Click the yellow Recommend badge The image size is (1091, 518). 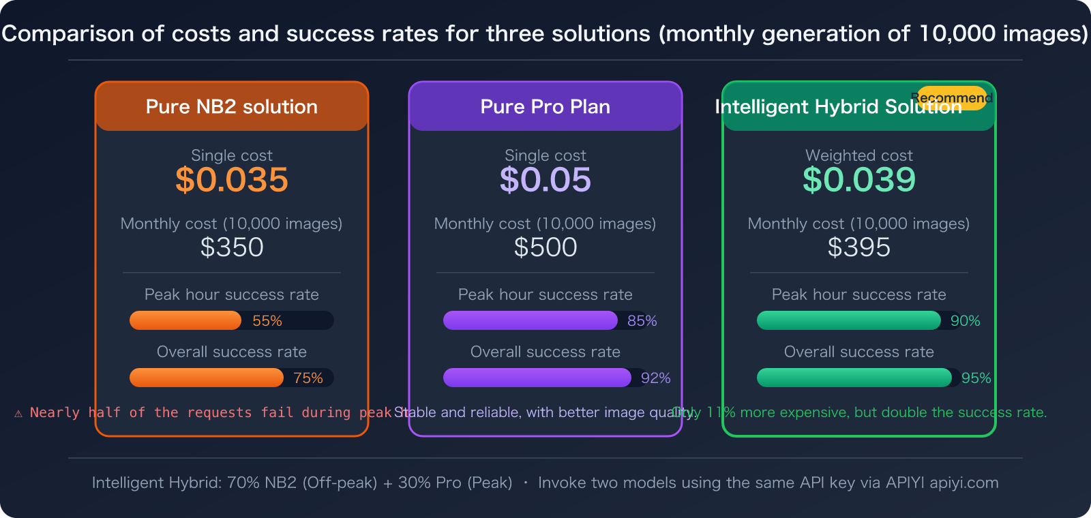click(952, 97)
